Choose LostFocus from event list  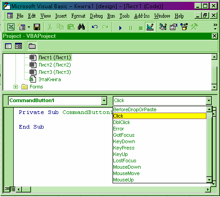pos(160,161)
